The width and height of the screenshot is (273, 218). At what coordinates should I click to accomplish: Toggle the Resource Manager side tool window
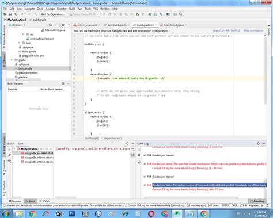pos(4,36)
